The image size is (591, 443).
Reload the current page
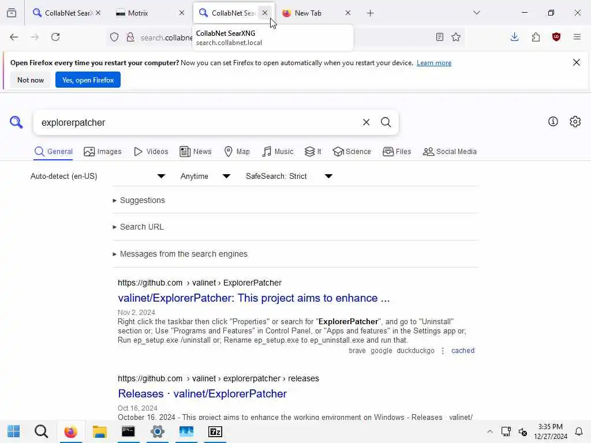55,37
